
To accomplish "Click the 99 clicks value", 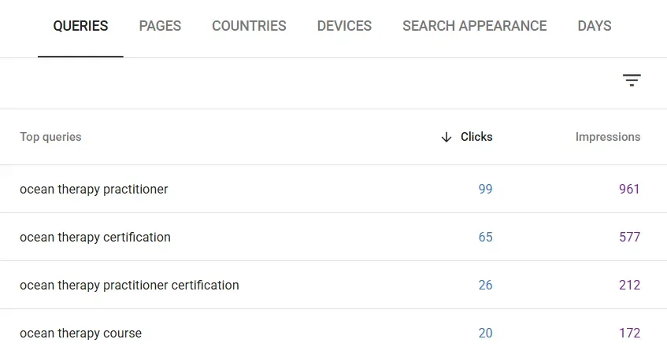I will point(485,189).
